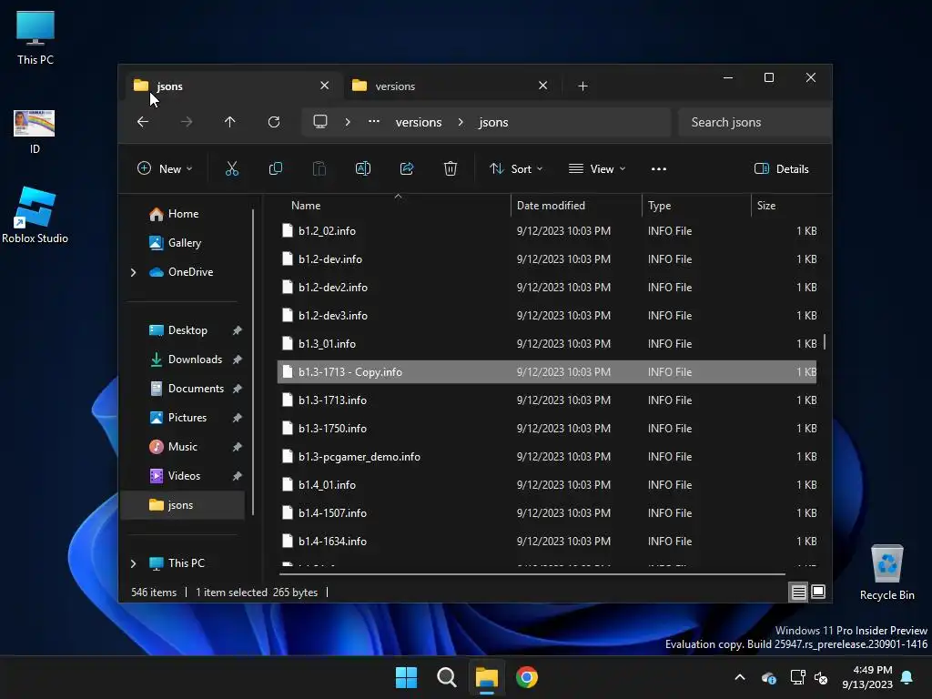Sort by Size column header
Screen dimensions: 932x699
(x=790, y=206)
